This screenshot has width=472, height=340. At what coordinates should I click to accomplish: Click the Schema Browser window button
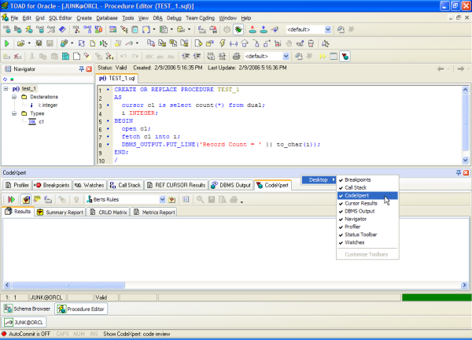[x=28, y=309]
